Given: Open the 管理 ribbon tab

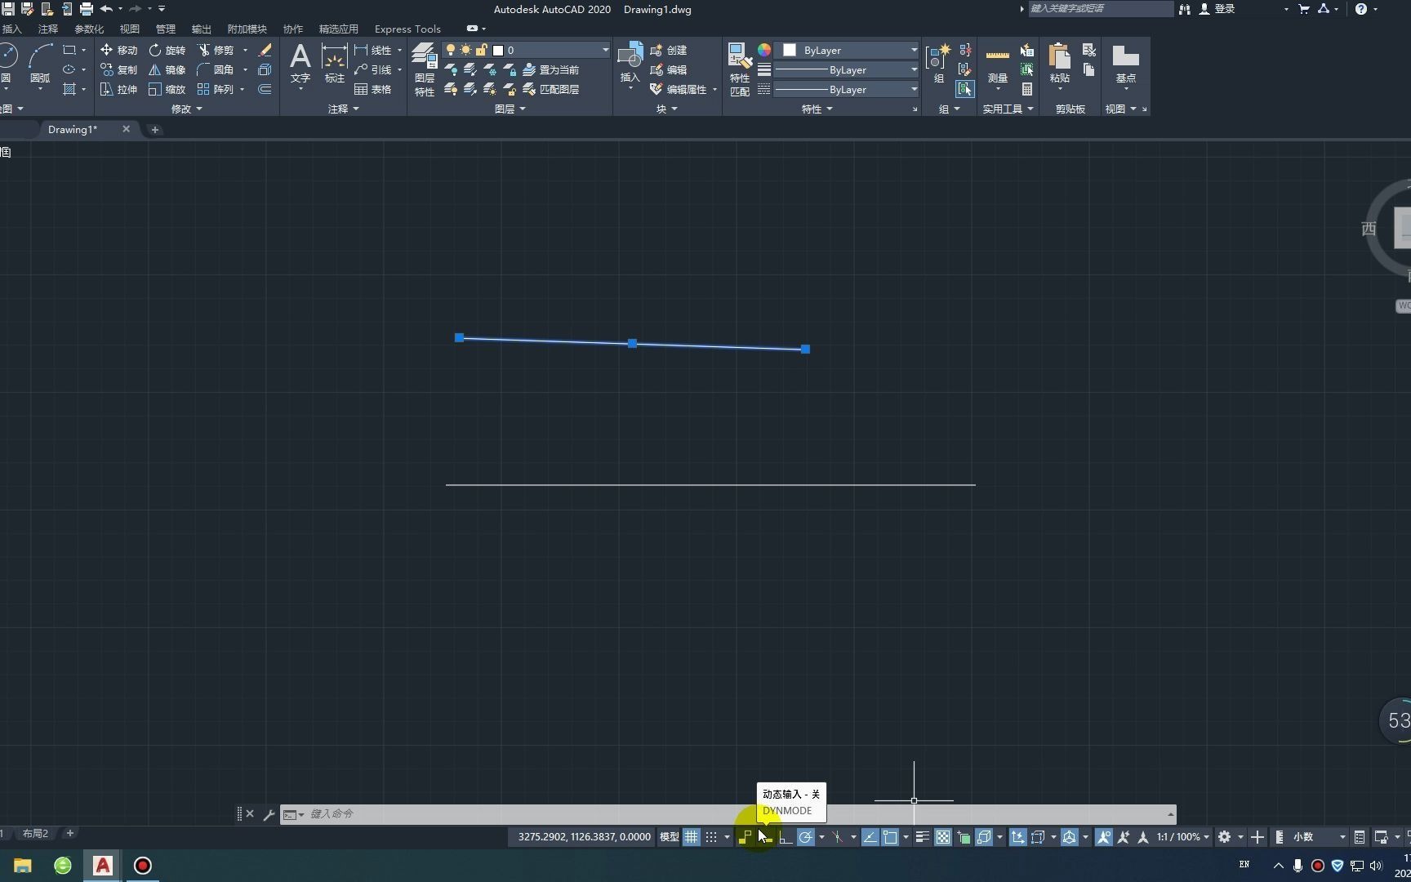Looking at the screenshot, I should [165, 29].
